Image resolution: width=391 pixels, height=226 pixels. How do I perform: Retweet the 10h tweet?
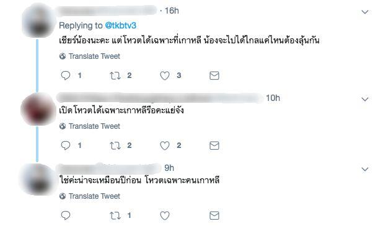pyautogui.click(x=115, y=146)
